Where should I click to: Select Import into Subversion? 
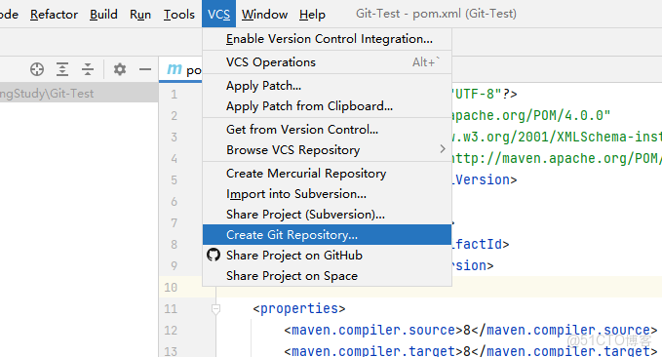point(328,194)
